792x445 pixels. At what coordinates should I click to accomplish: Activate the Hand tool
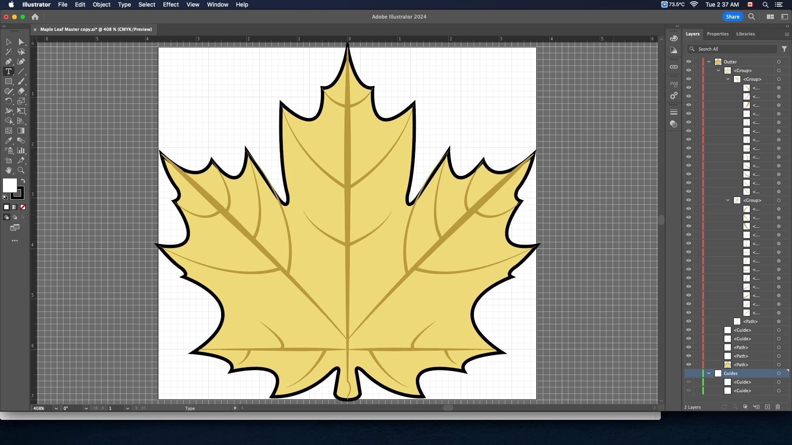coord(8,170)
